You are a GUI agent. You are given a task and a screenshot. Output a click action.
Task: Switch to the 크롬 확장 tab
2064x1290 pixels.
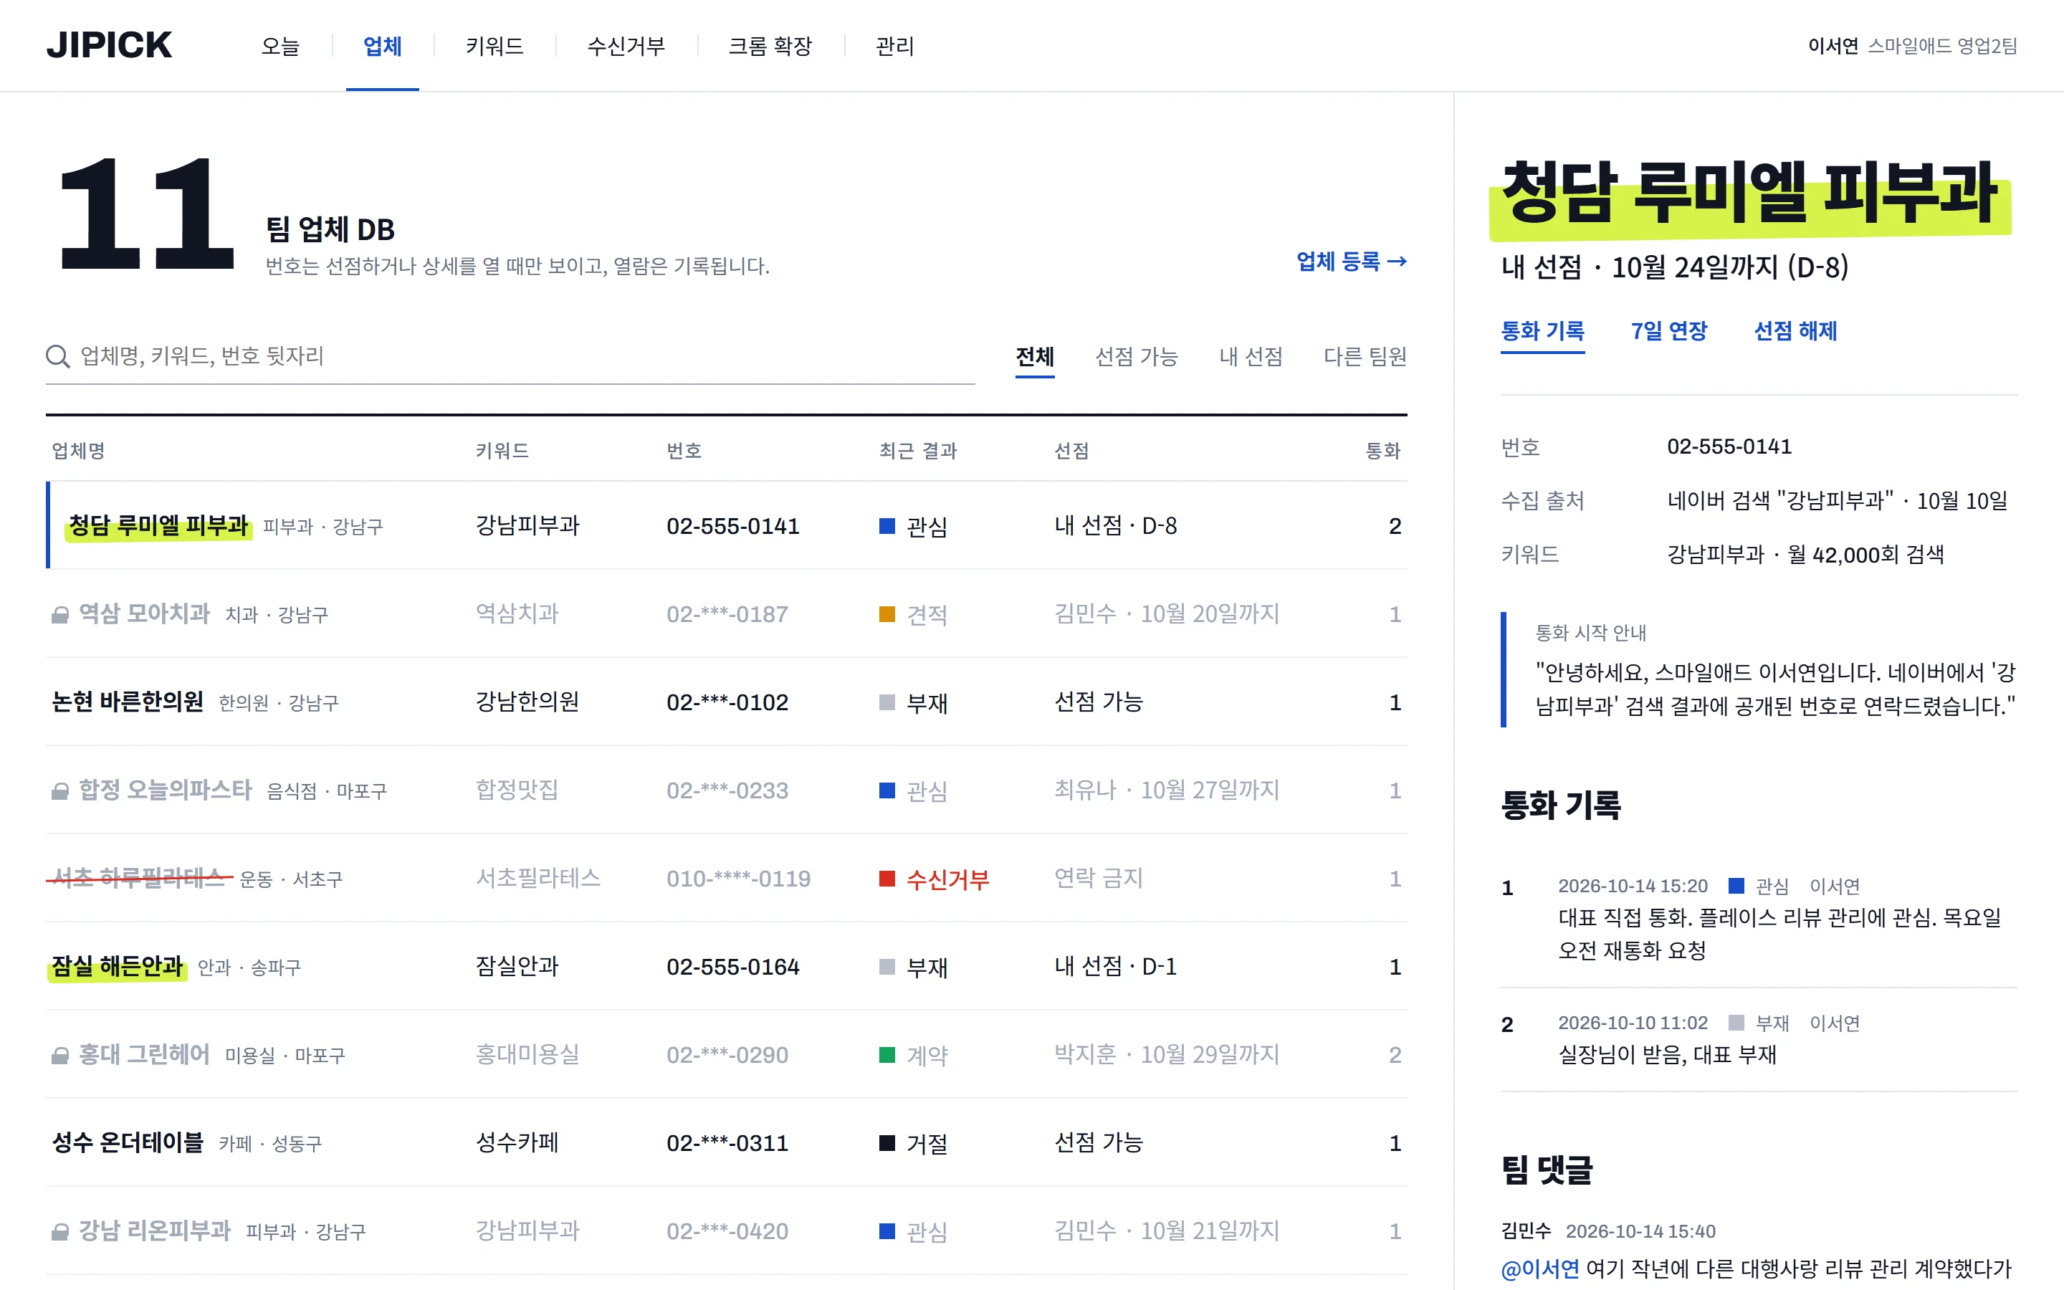tap(770, 46)
